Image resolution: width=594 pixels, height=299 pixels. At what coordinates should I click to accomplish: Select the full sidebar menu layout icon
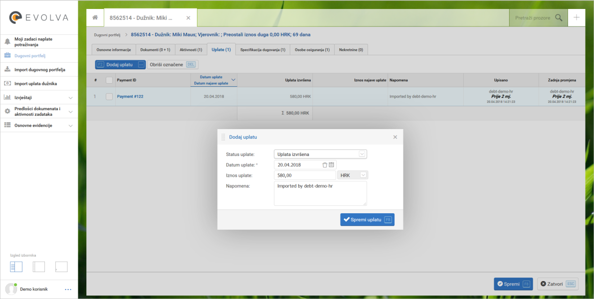click(16, 267)
